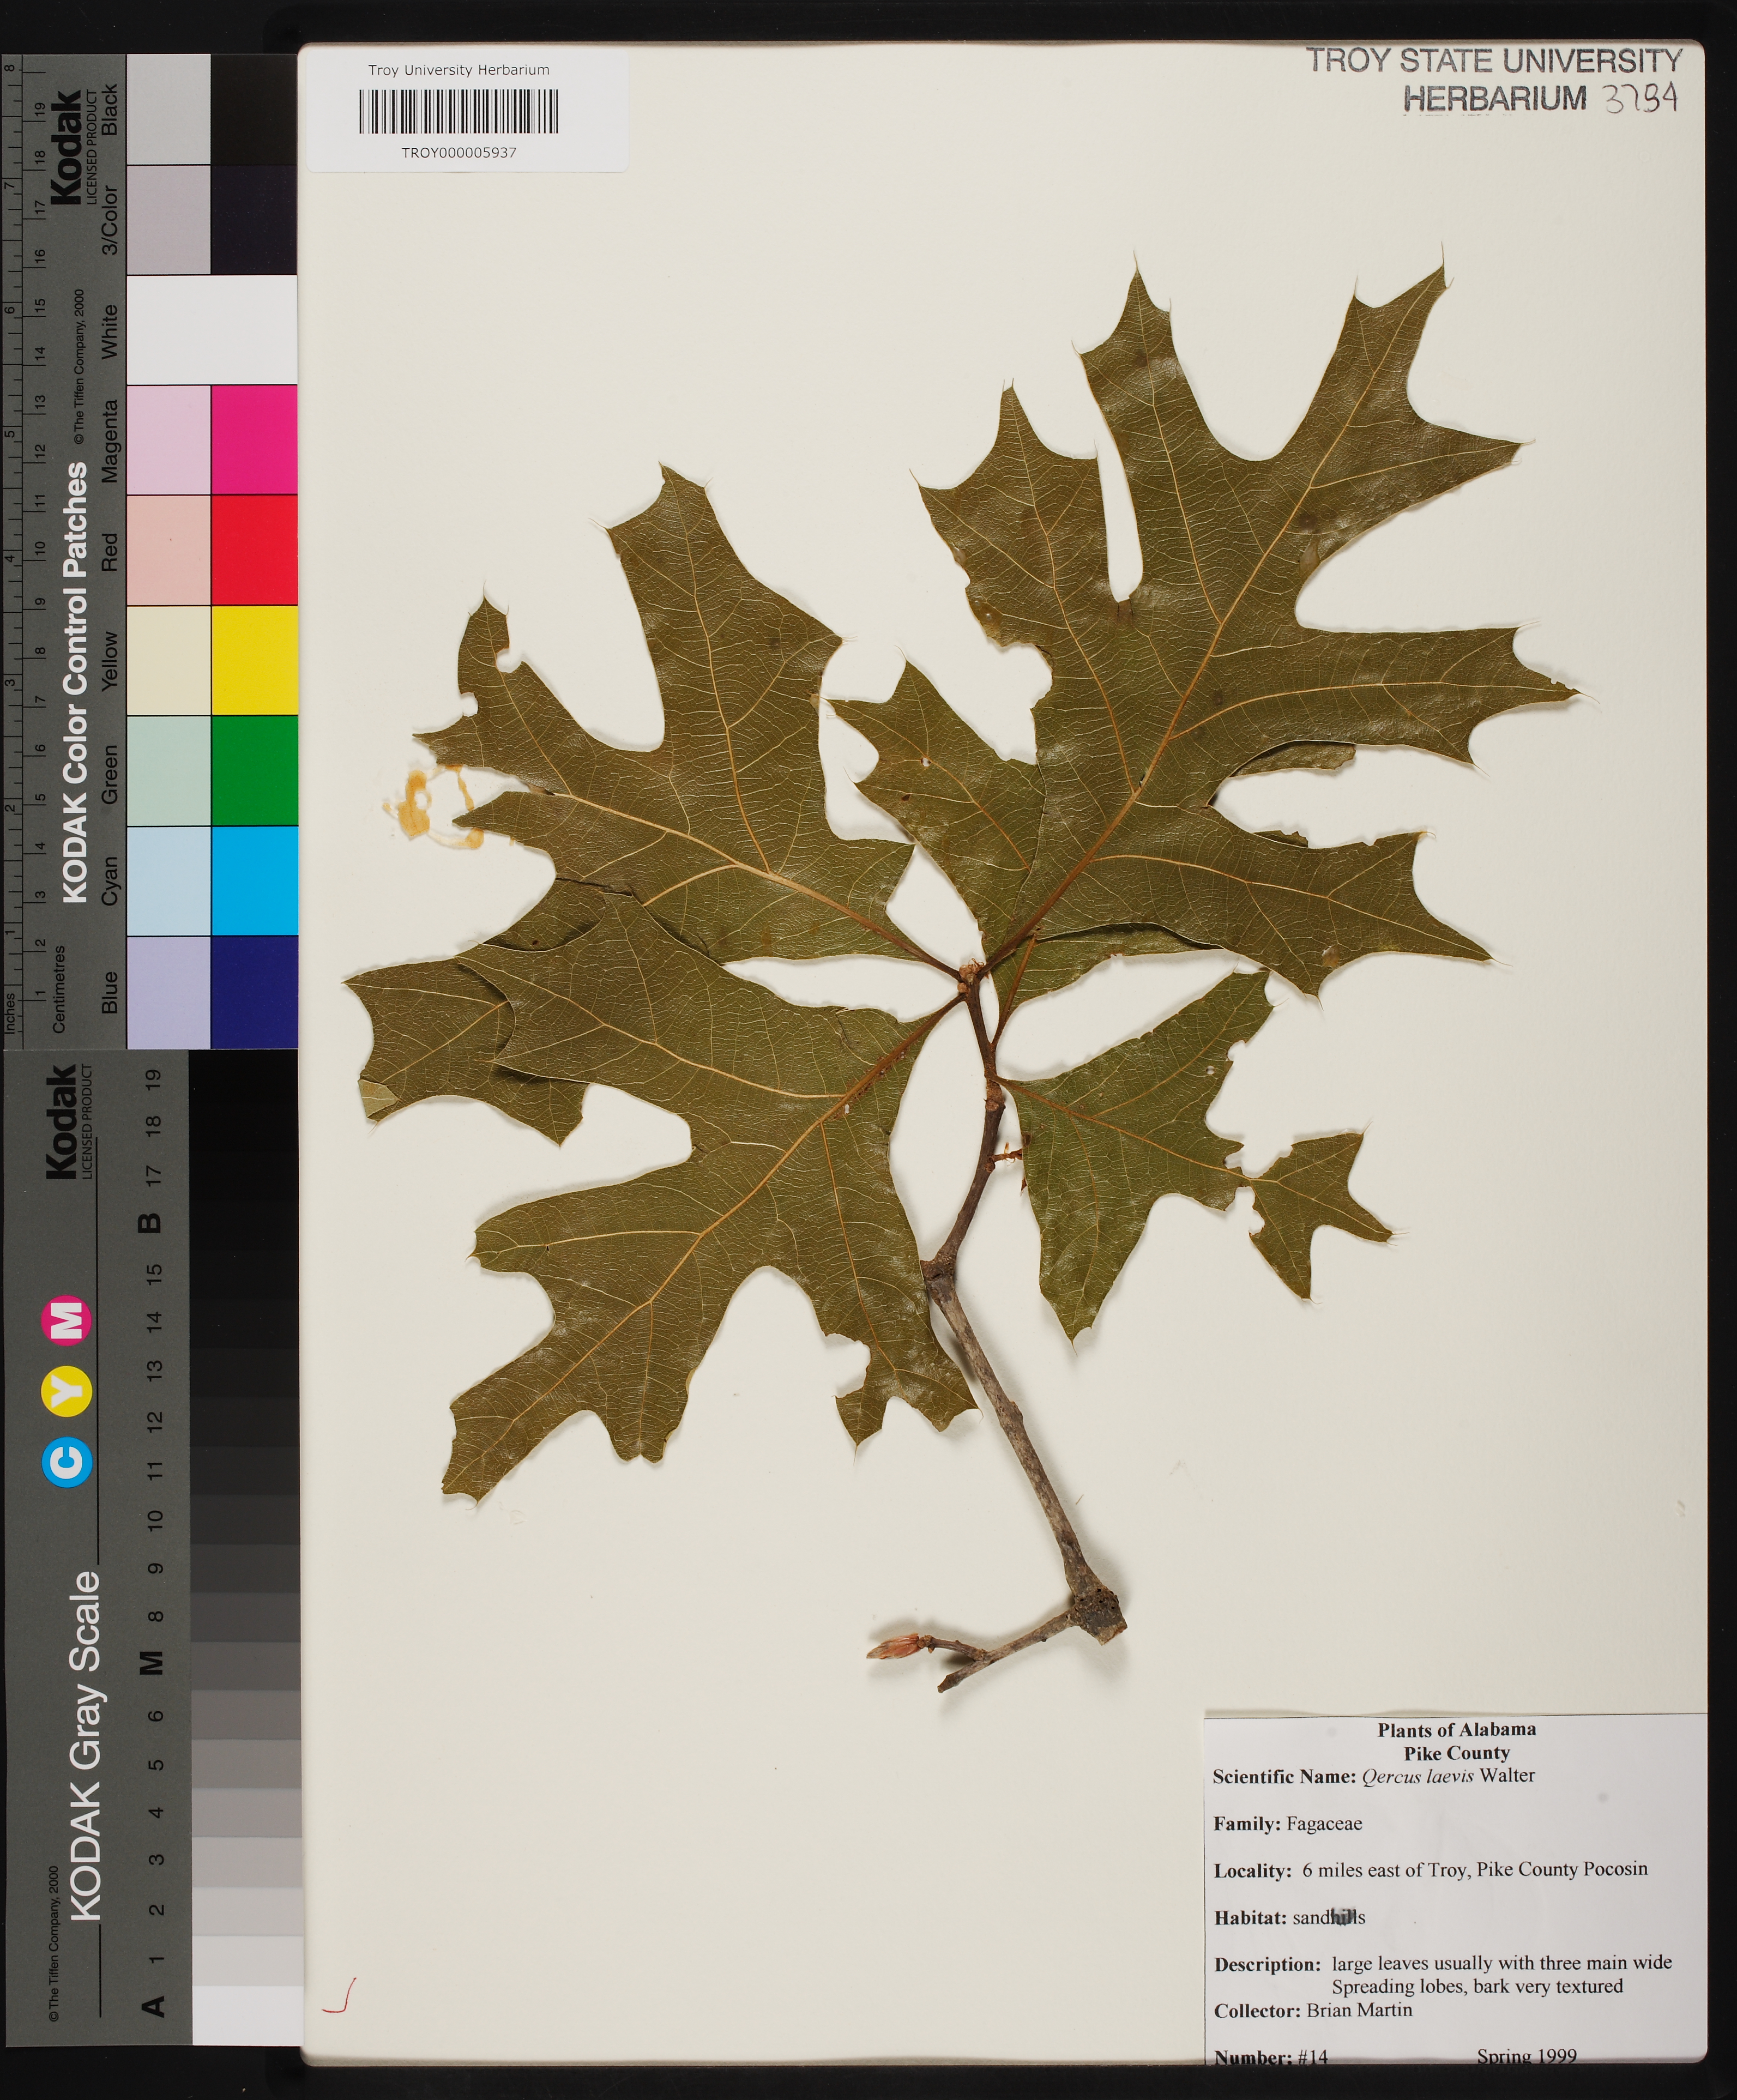Click the barcode number 'TROY000005937'
The width and height of the screenshot is (1737, 2100).
click(459, 153)
